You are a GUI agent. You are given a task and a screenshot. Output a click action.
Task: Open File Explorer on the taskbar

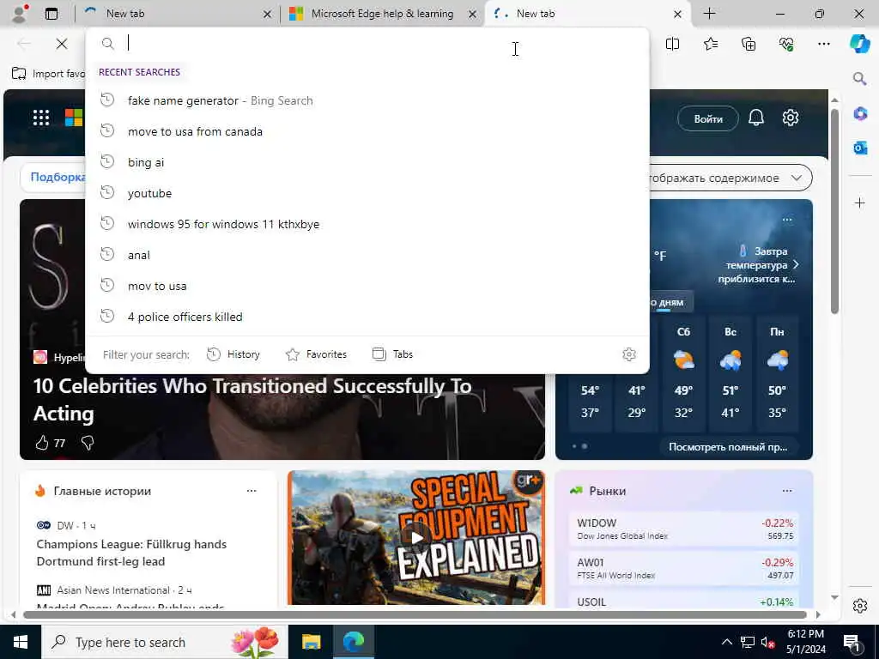click(311, 642)
